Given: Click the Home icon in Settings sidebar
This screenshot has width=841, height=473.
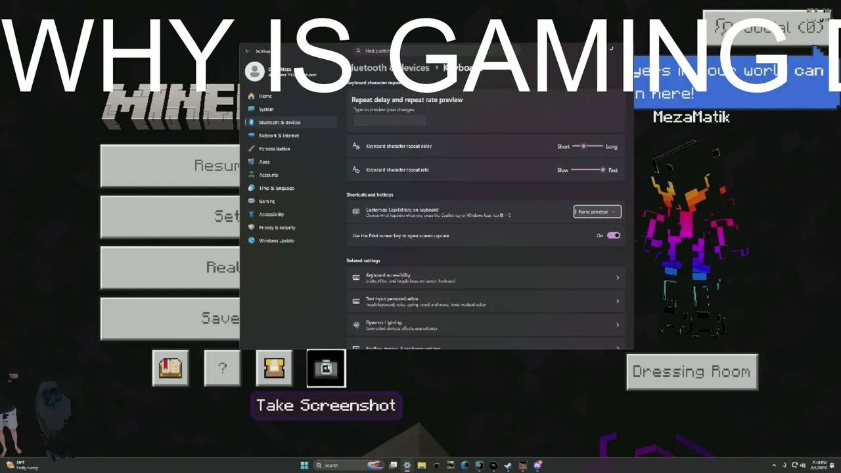Looking at the screenshot, I should tap(252, 96).
